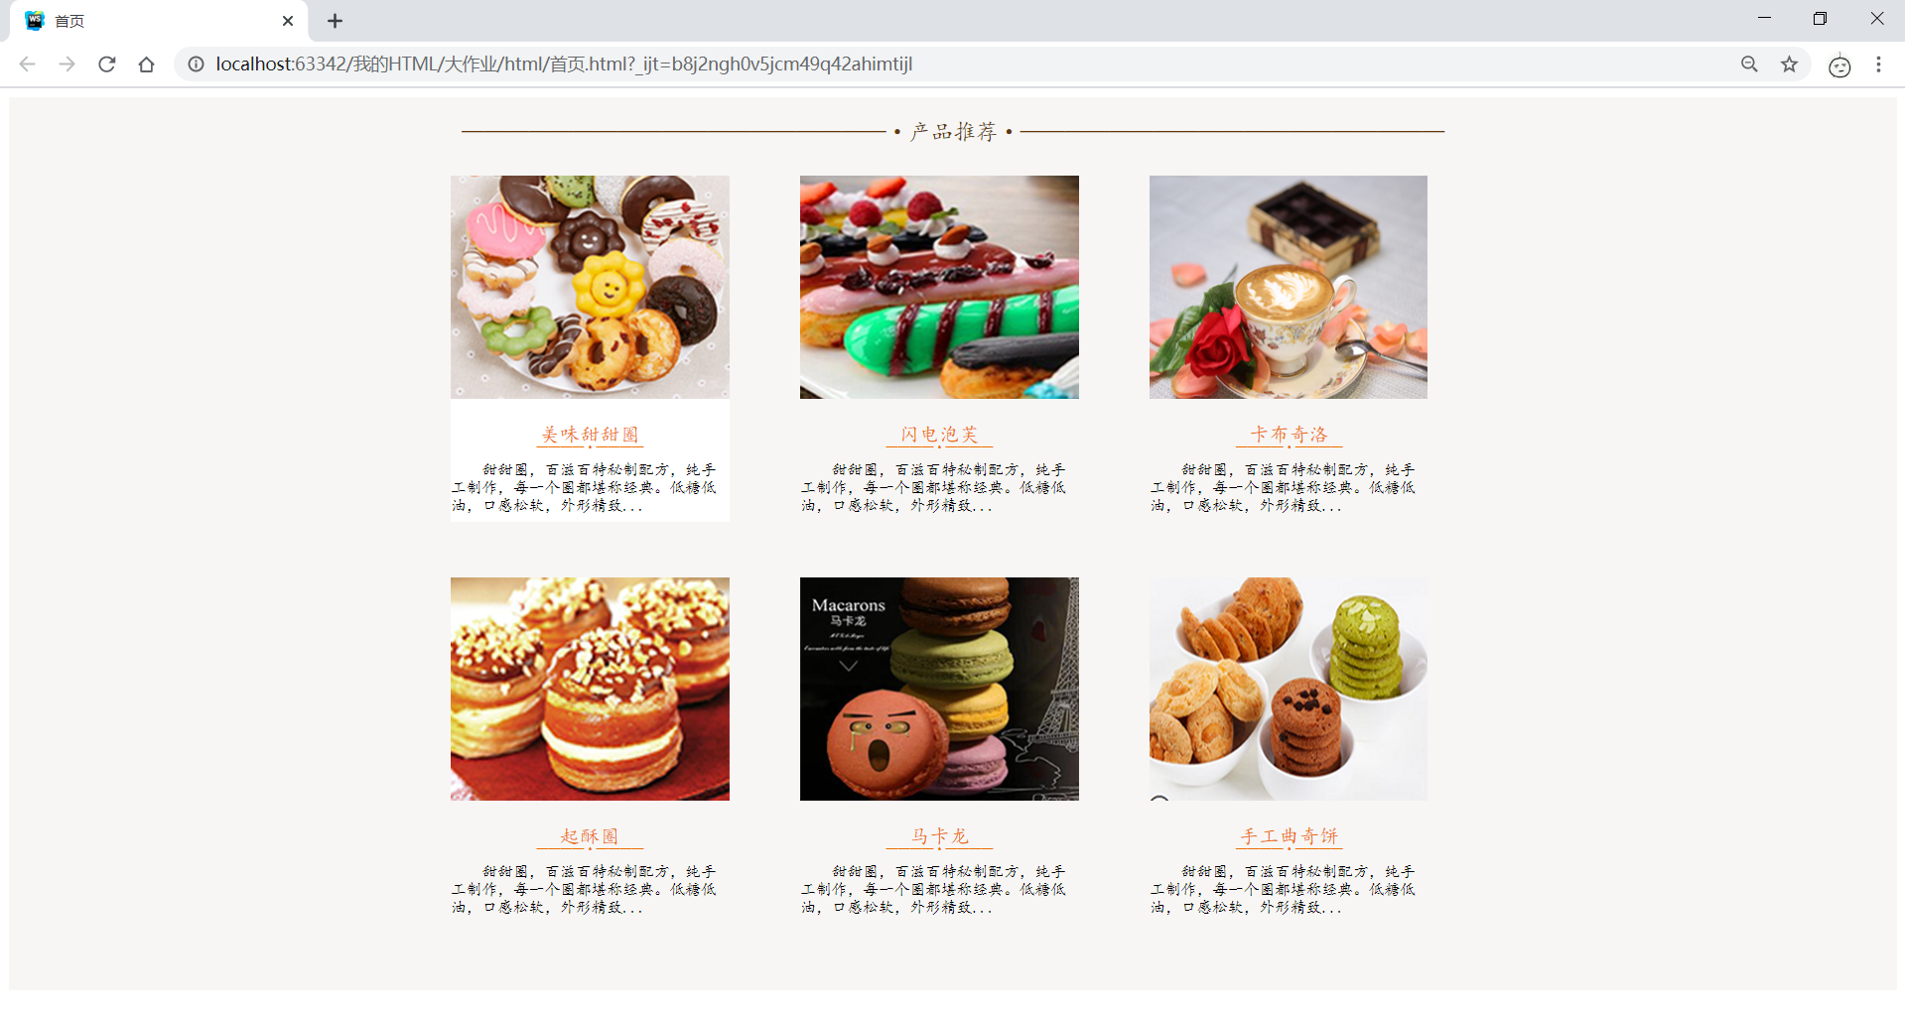1905x1009 pixels.
Task: Open the 手工曲奇饼 product link
Action: point(1289,836)
